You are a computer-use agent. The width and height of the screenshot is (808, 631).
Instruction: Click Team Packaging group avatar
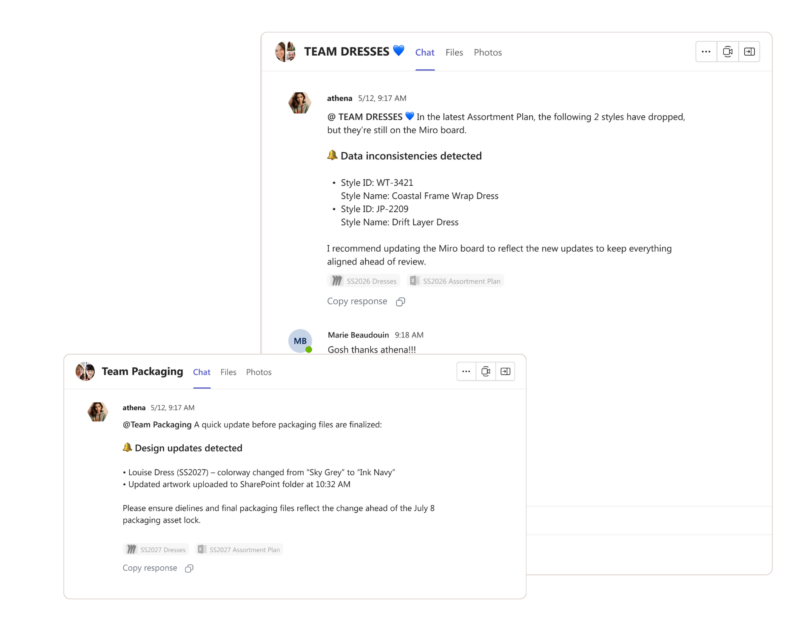click(85, 372)
